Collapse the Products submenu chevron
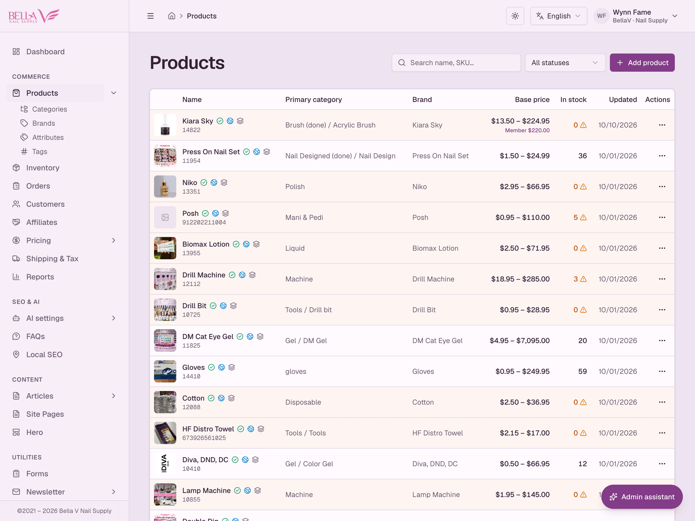This screenshot has height=521, width=695. pyautogui.click(x=114, y=93)
